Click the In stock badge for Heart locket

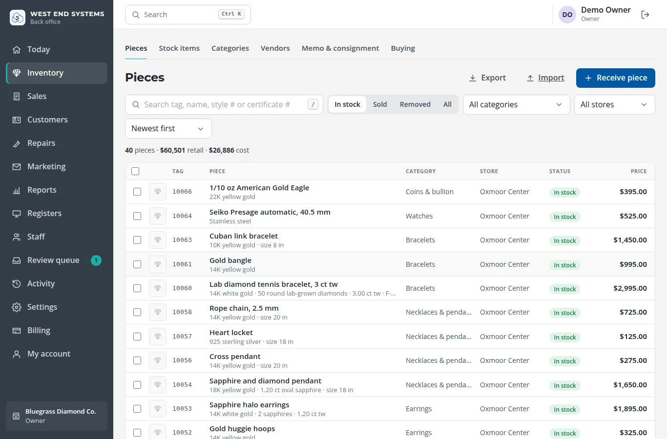coord(564,337)
